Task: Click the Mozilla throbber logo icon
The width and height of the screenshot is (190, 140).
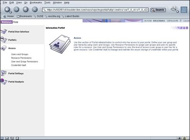Action: pyautogui.click(x=184, y=10)
